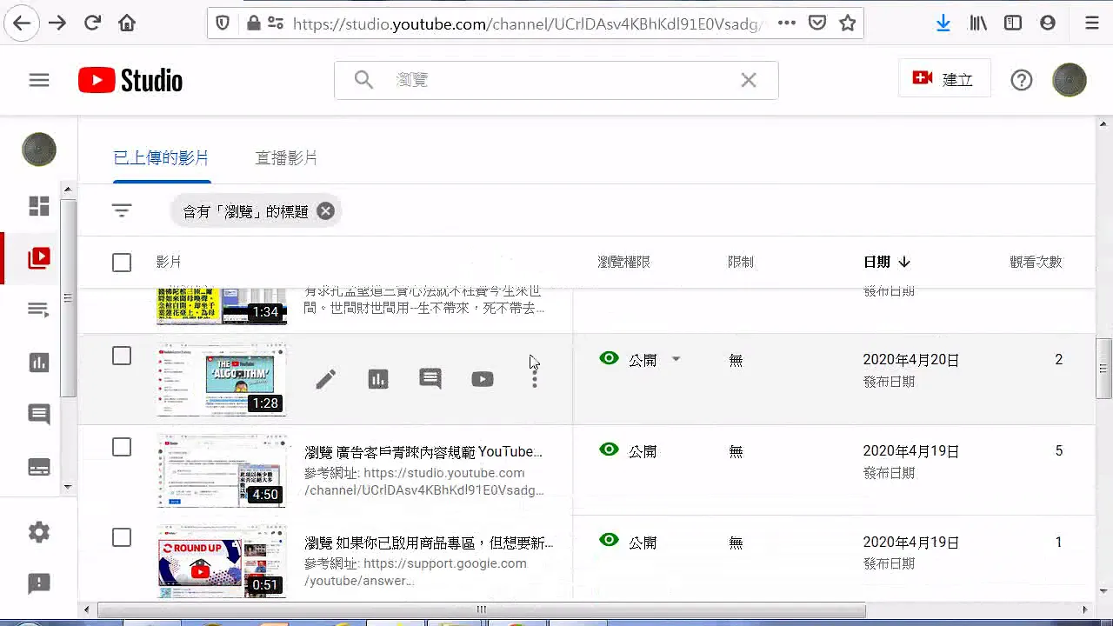This screenshot has height=626, width=1113.
Task: View 1:28 video on YouTube icon
Action: pos(483,379)
